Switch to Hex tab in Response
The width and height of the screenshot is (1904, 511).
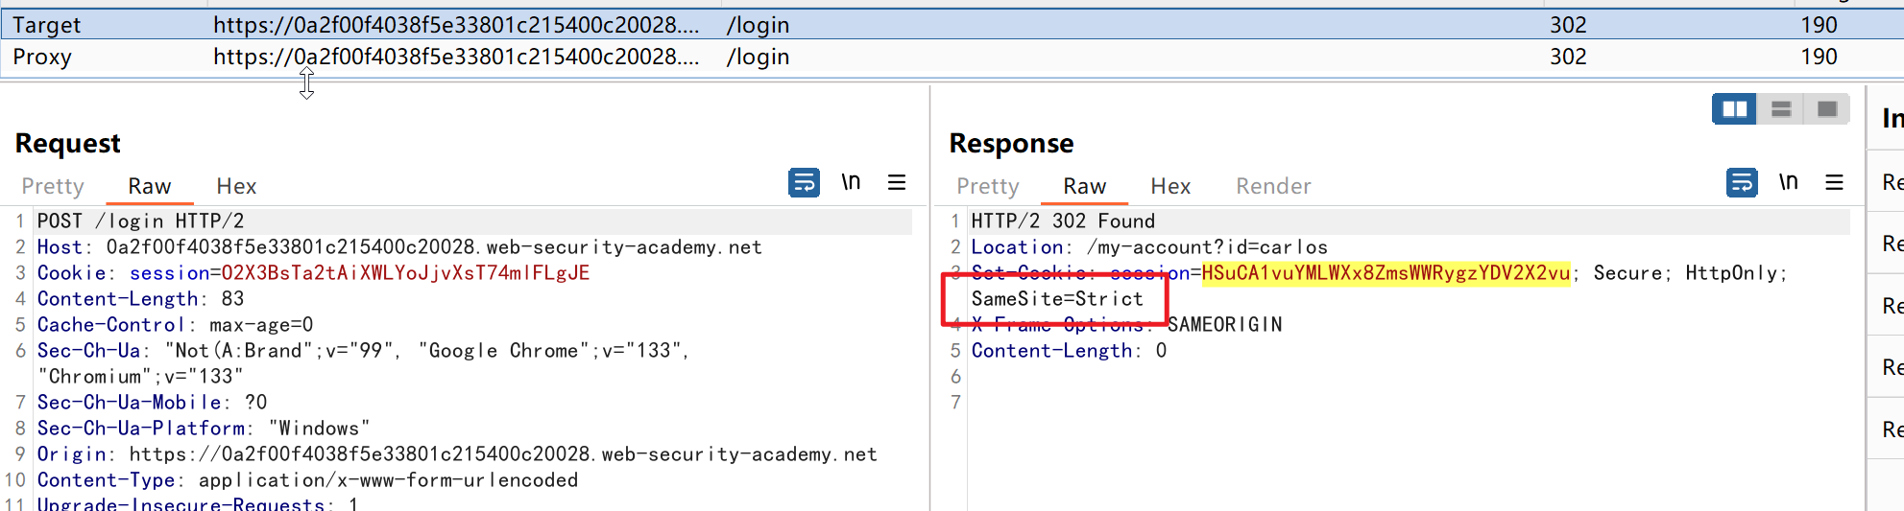click(1170, 186)
